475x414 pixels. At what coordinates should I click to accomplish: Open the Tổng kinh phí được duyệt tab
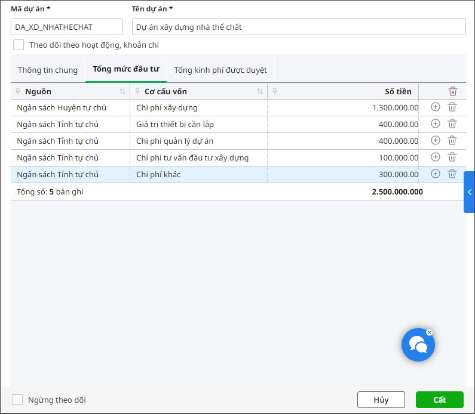pos(220,70)
